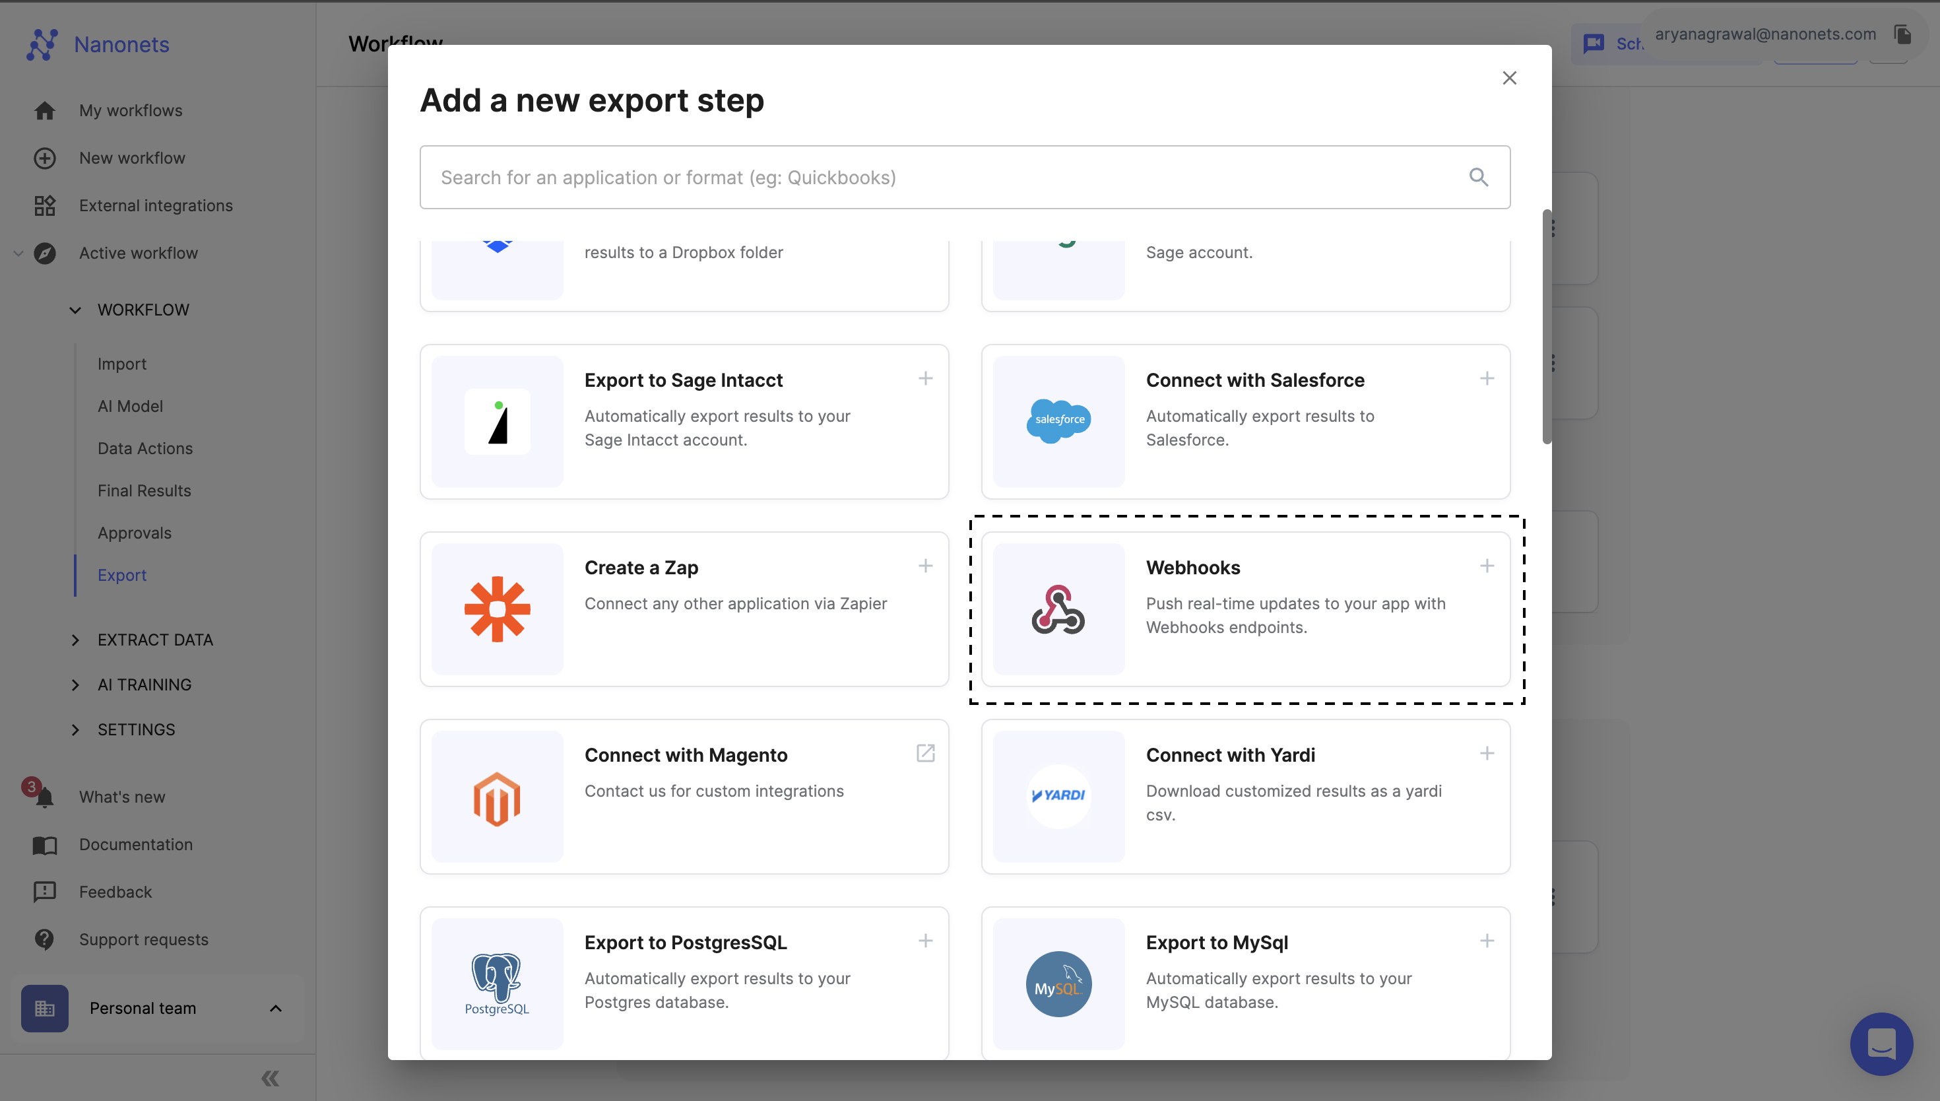This screenshot has height=1101, width=1940.
Task: Go to the AI Model step
Action: click(x=130, y=406)
